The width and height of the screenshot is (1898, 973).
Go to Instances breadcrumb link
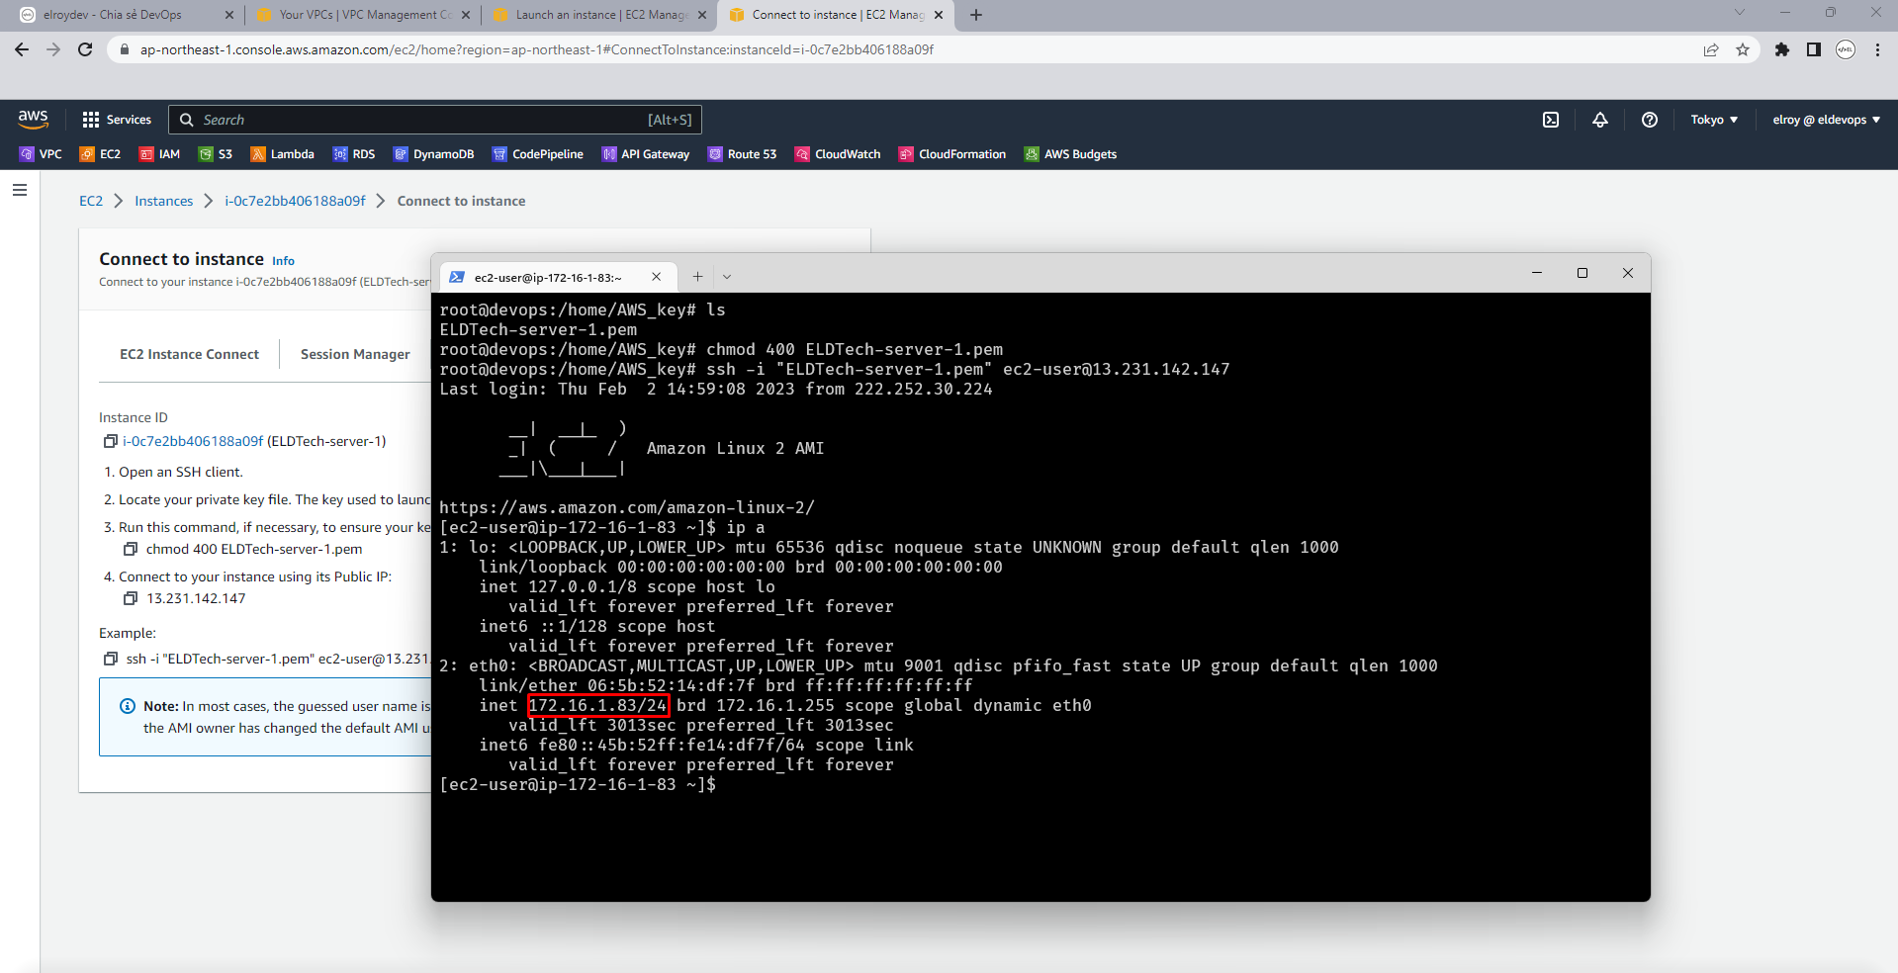[x=164, y=201]
